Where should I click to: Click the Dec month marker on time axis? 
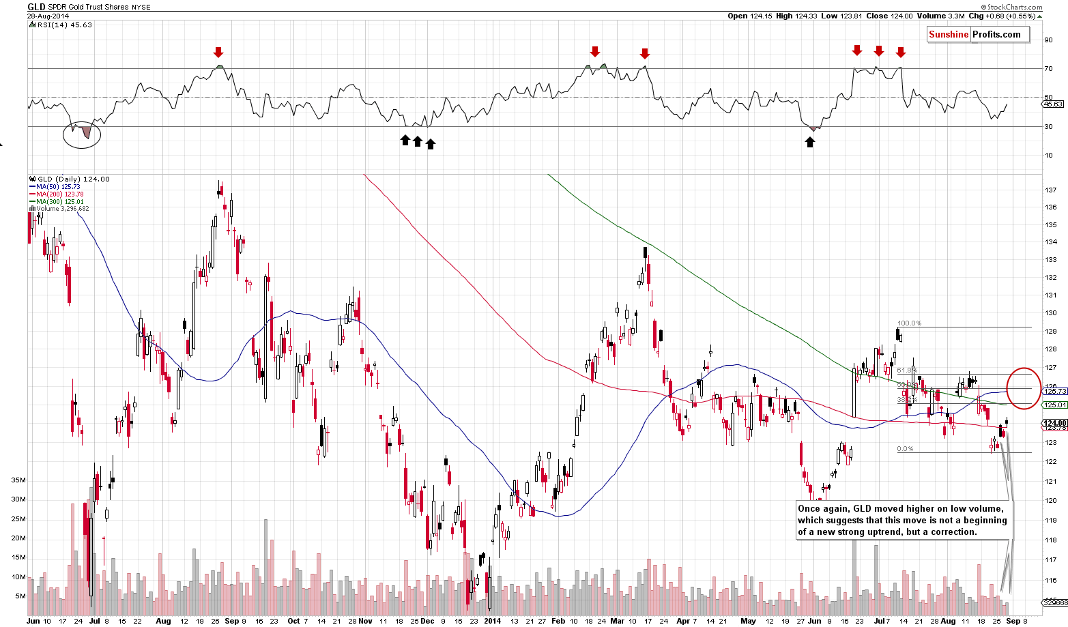click(x=427, y=622)
